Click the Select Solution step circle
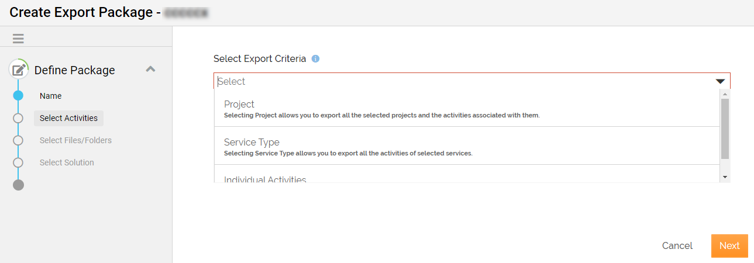 [x=18, y=162]
